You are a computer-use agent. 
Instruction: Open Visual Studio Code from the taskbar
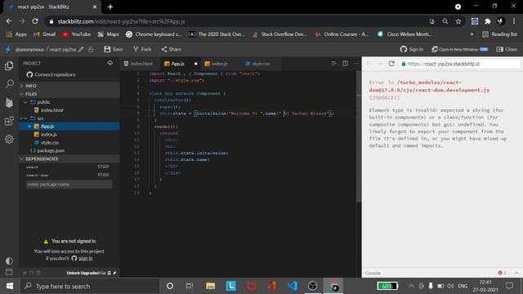pyautogui.click(x=293, y=286)
